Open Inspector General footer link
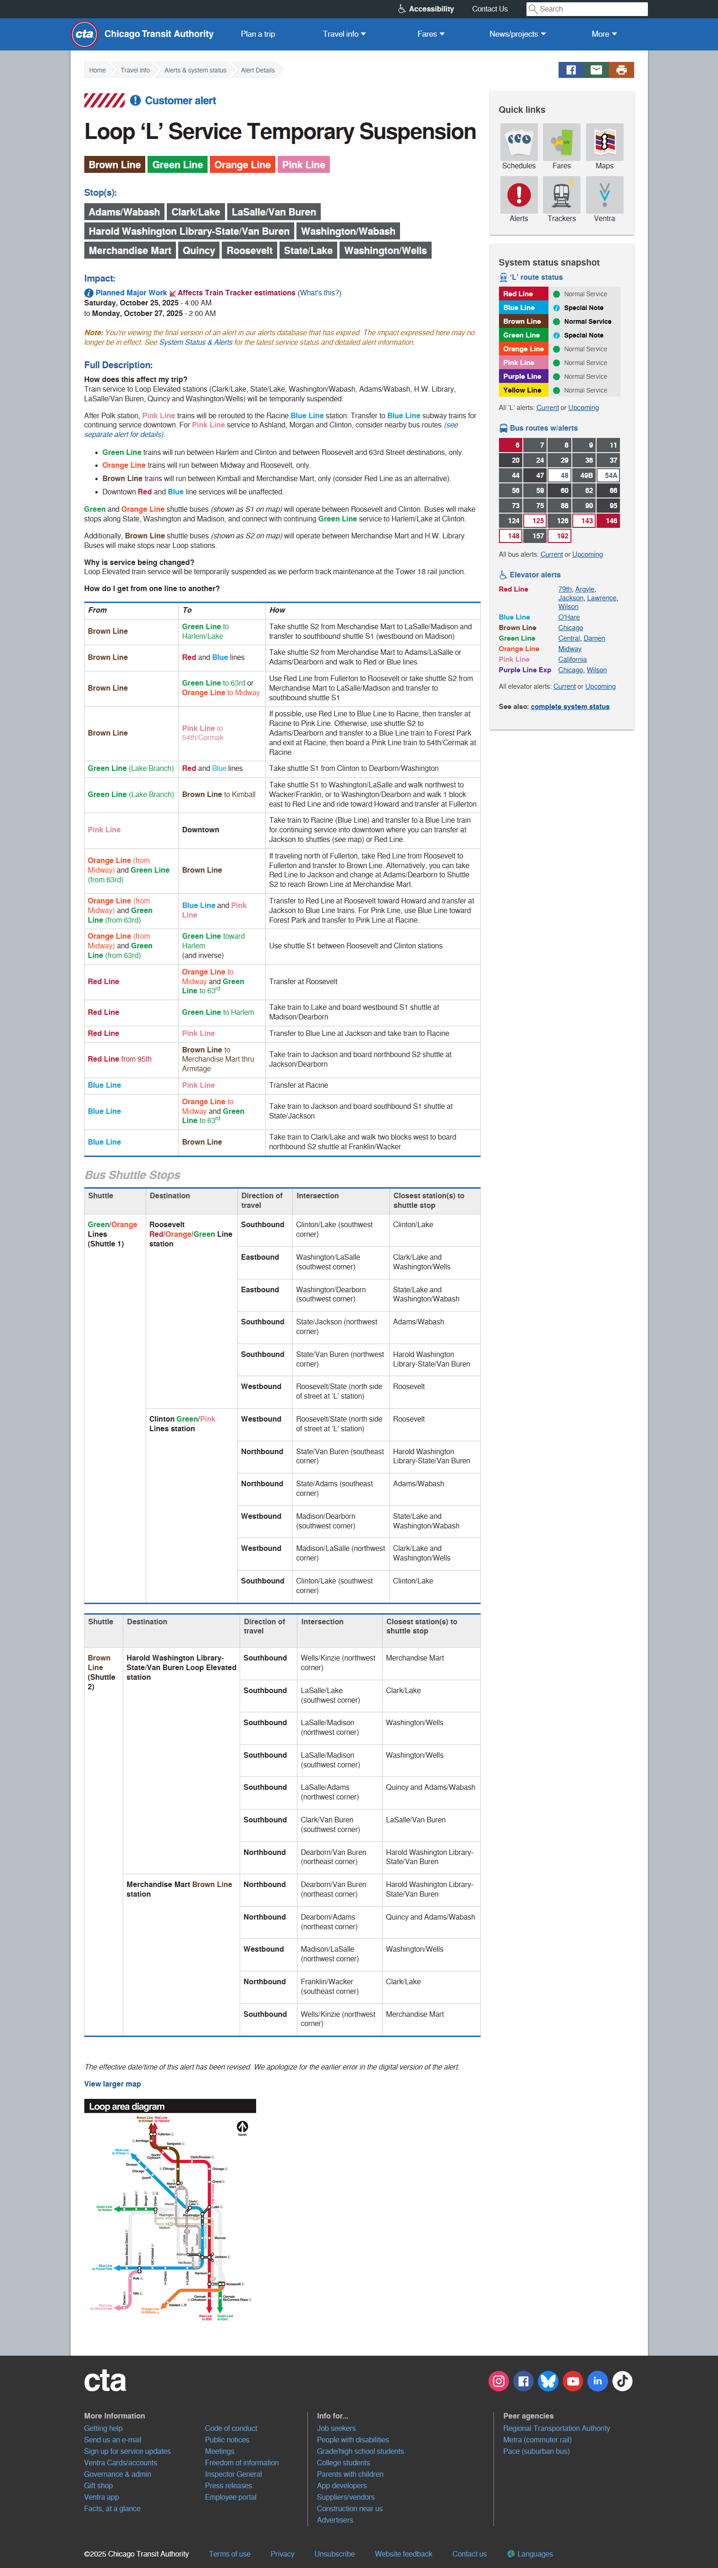Screen dimensions: 718x2568 [x=233, y=2474]
